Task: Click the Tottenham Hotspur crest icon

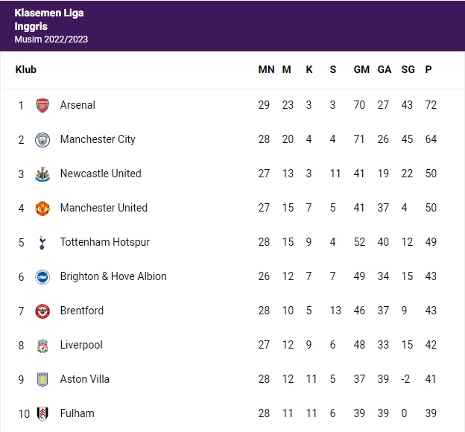Action: pyautogui.click(x=42, y=242)
